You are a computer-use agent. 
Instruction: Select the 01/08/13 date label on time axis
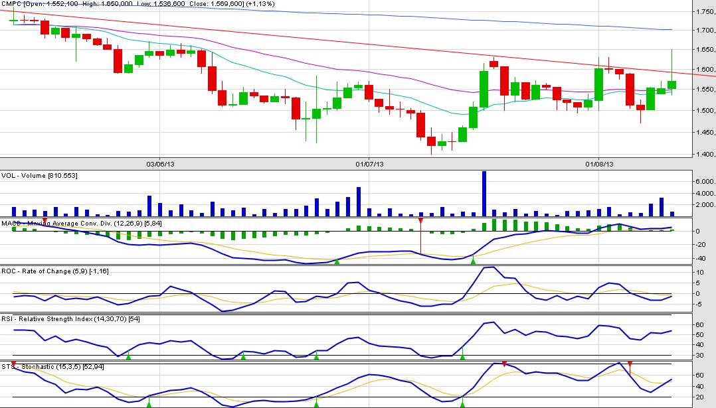598,163
